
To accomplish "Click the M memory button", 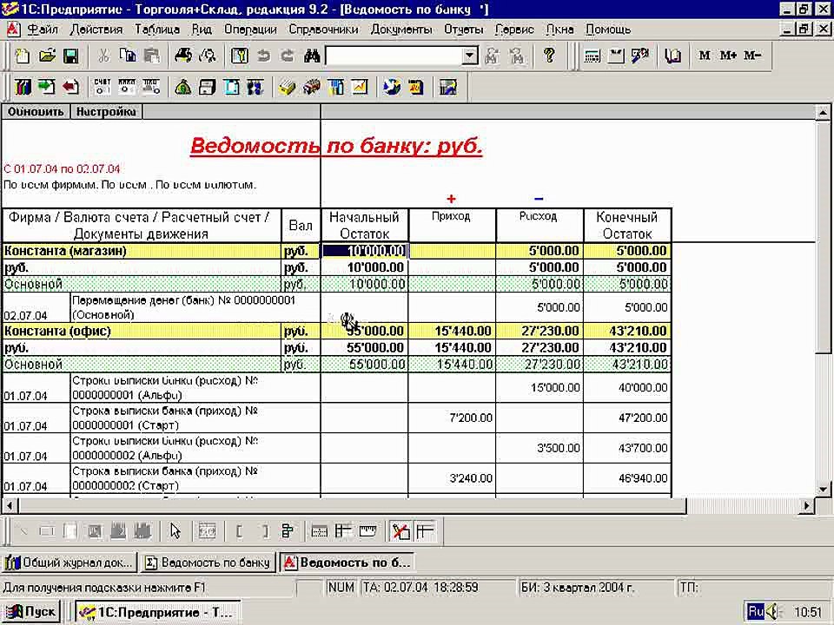I will (x=705, y=56).
